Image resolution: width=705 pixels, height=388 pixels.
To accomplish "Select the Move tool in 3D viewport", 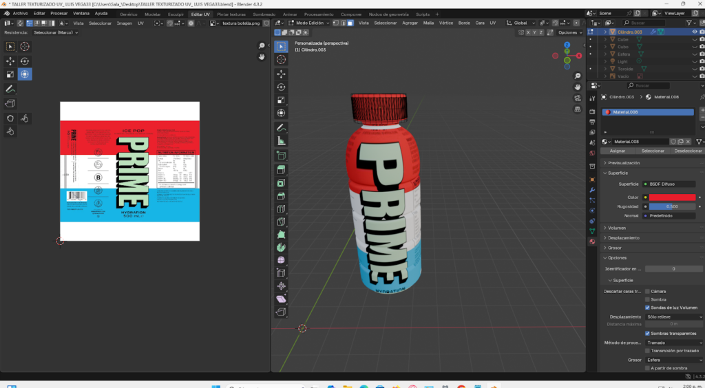I will [281, 74].
